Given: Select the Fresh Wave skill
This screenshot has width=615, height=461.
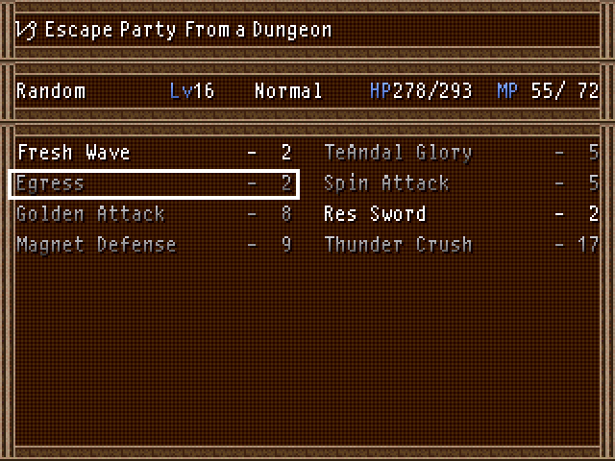Looking at the screenshot, I should coord(154,153).
